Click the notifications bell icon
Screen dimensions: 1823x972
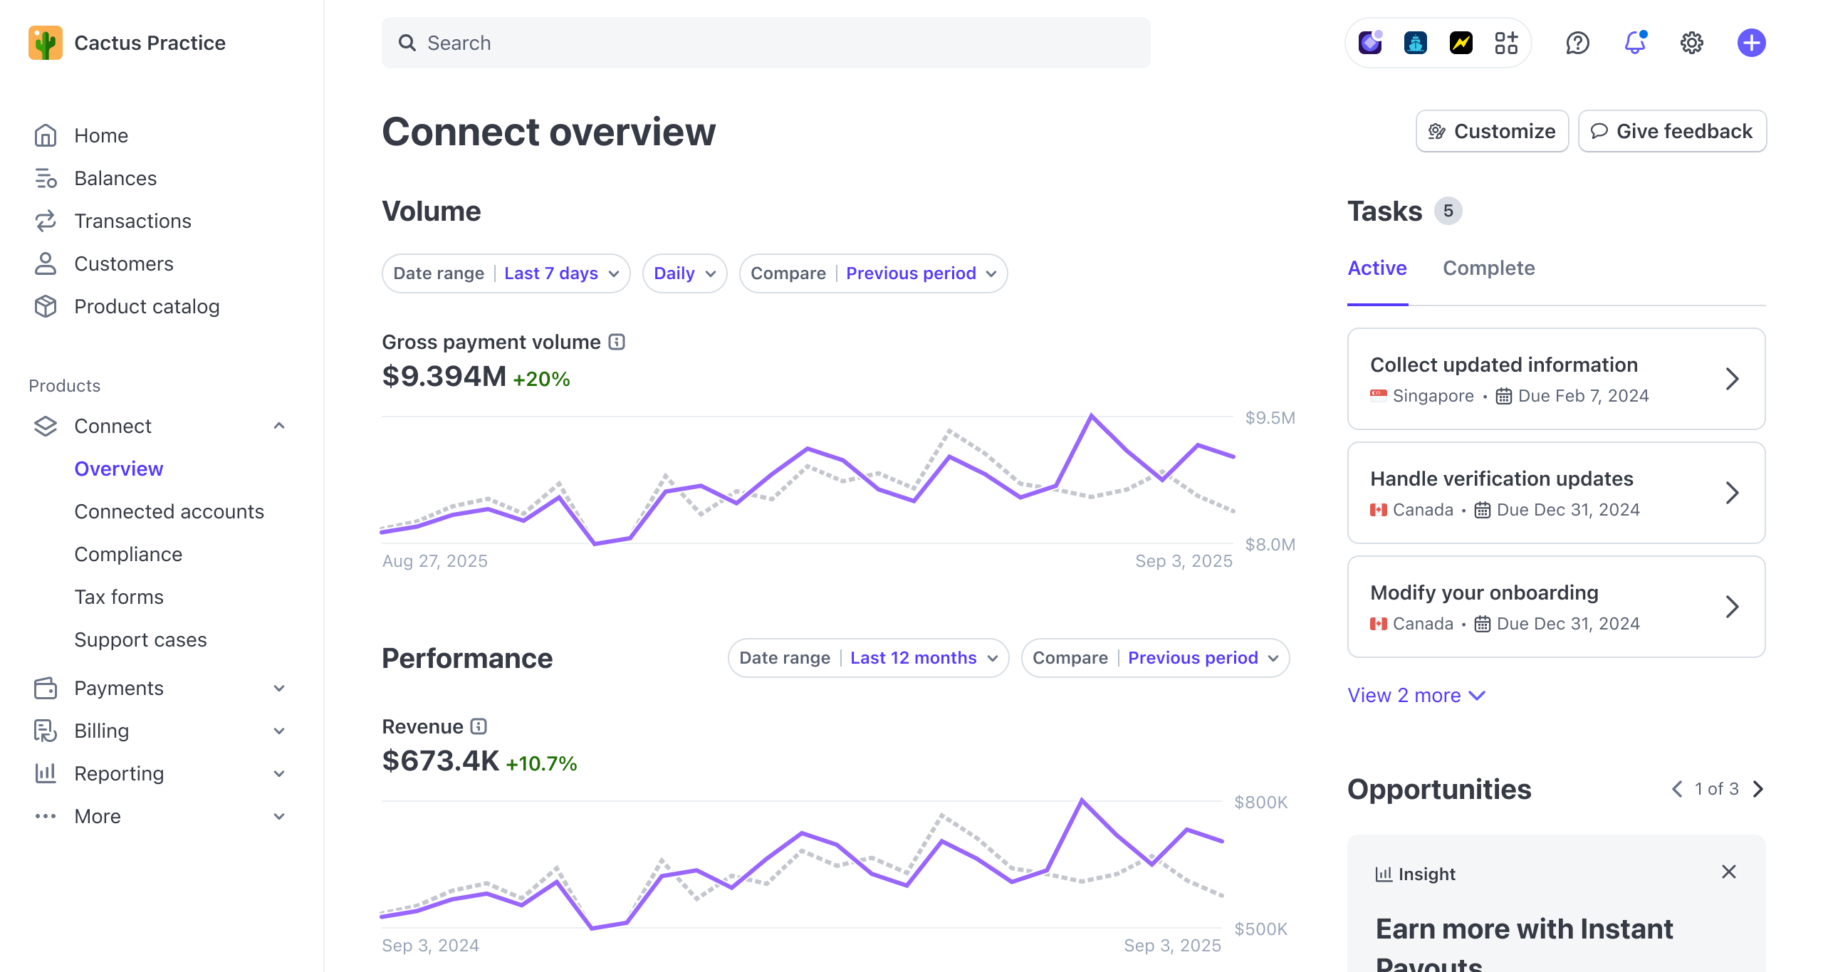1635,43
